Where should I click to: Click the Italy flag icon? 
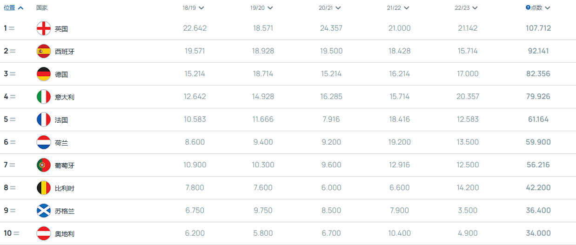click(44, 97)
